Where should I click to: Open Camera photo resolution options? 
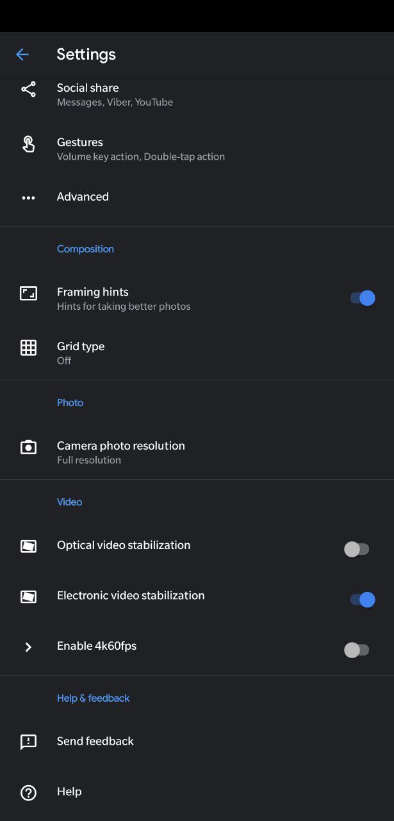(x=197, y=452)
